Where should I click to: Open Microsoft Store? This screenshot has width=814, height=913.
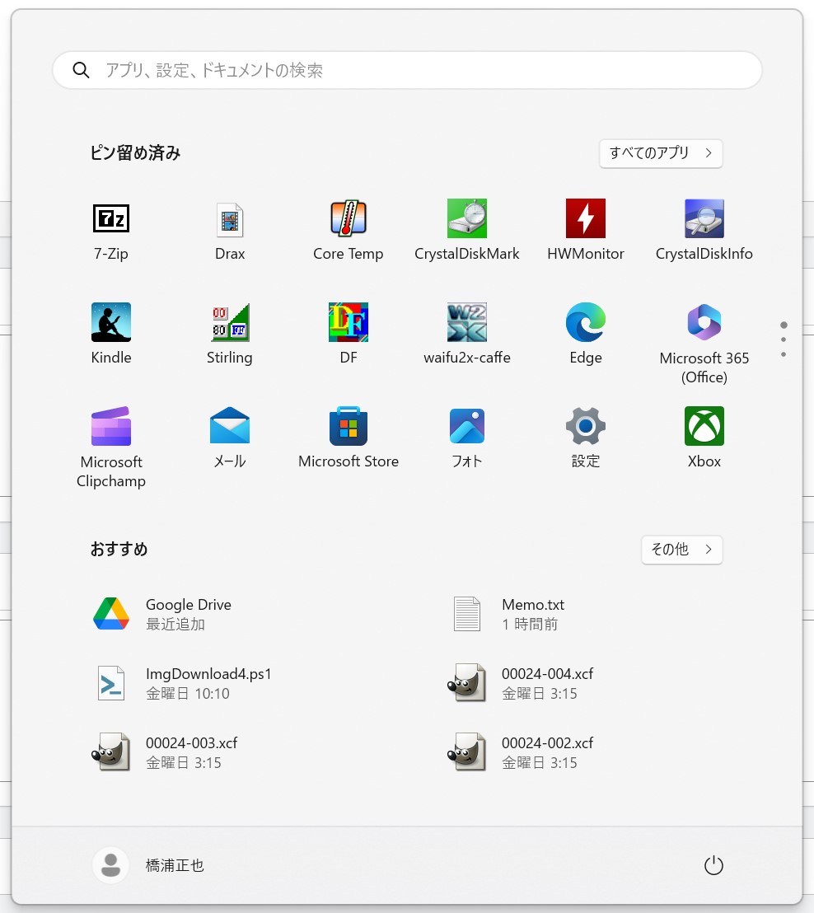coord(349,438)
